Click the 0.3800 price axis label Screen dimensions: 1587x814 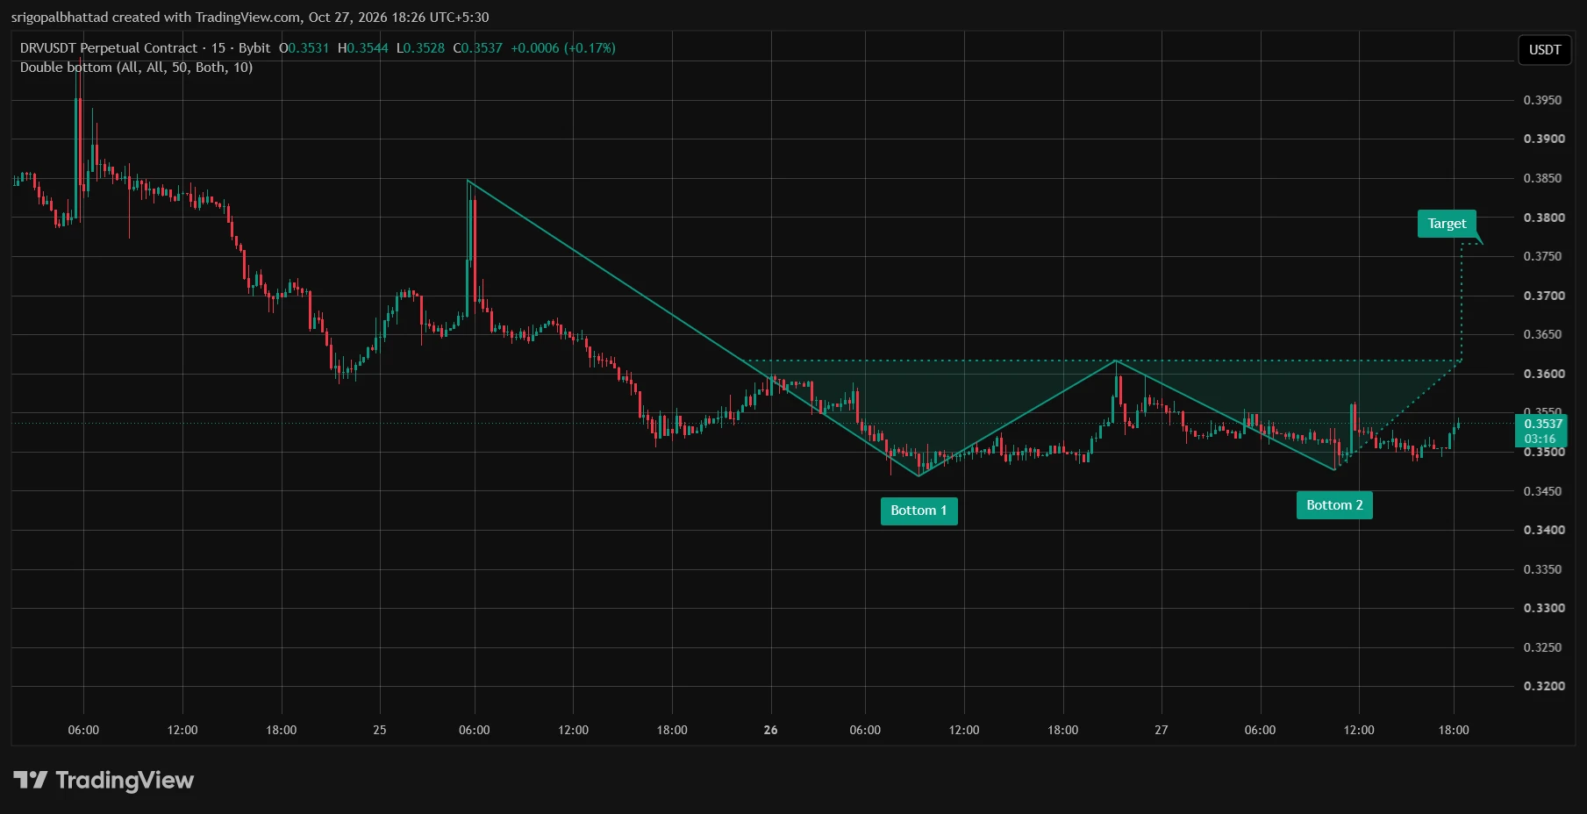pos(1542,218)
